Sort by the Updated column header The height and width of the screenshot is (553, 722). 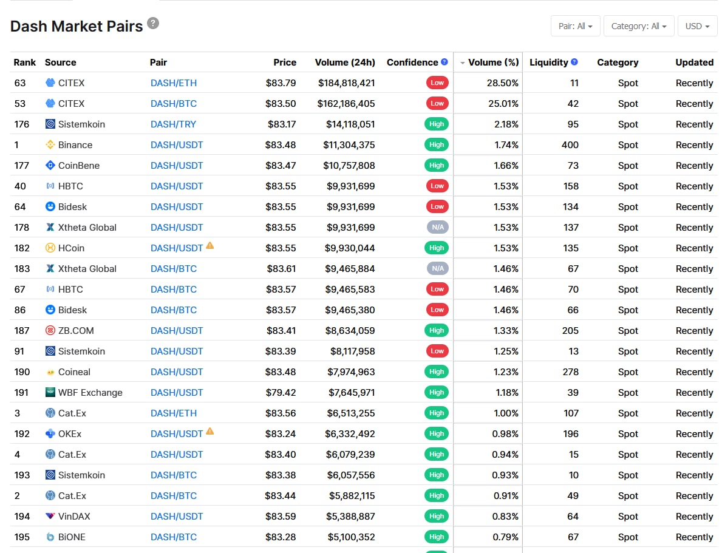click(695, 62)
